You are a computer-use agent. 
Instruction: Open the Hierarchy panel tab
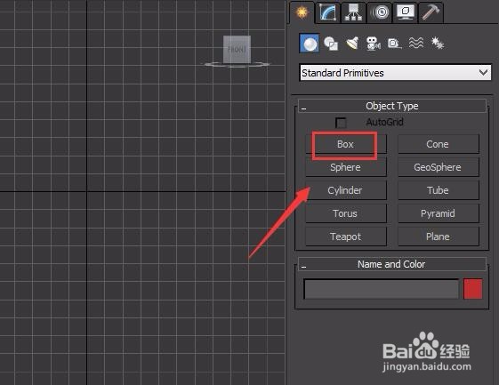coord(353,12)
